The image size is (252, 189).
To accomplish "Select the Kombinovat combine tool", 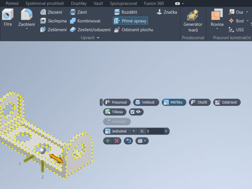I will [x=85, y=21].
